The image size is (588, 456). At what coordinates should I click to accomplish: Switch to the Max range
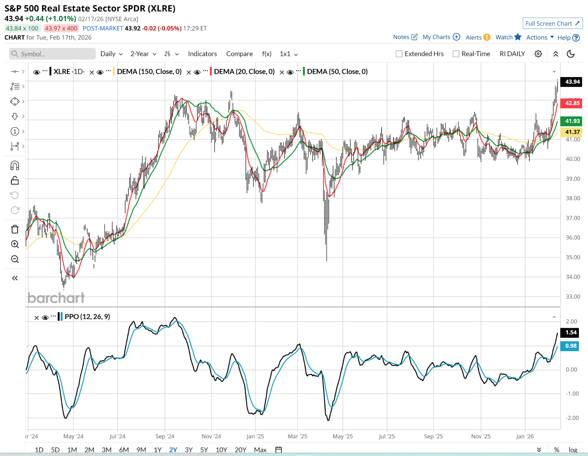pyautogui.click(x=260, y=450)
